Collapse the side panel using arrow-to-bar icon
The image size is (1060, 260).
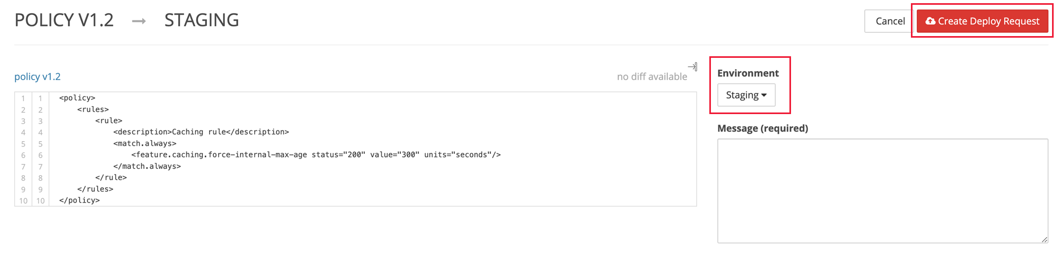point(692,66)
